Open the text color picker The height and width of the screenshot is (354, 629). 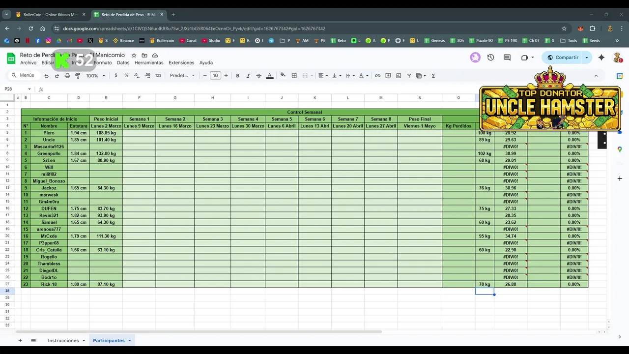[269, 76]
